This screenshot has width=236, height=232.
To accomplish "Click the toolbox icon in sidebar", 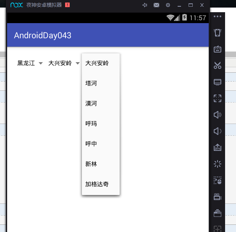I will click(x=218, y=213).
